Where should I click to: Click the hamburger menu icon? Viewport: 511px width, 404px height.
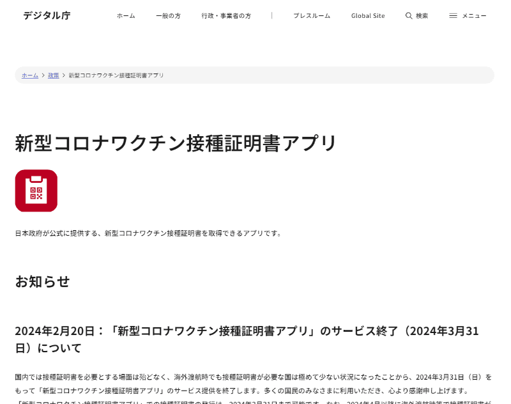tap(453, 15)
